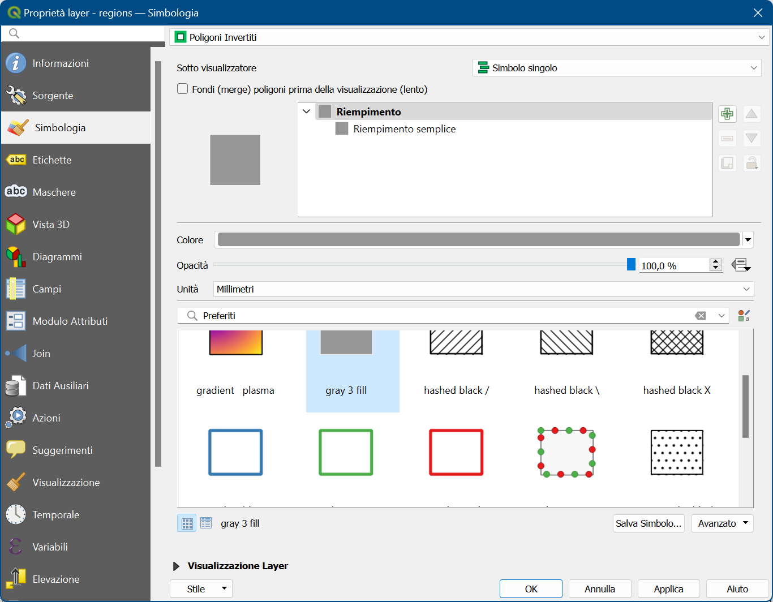773x602 pixels.
Task: Open the Visualizzazione section
Action: point(75,483)
